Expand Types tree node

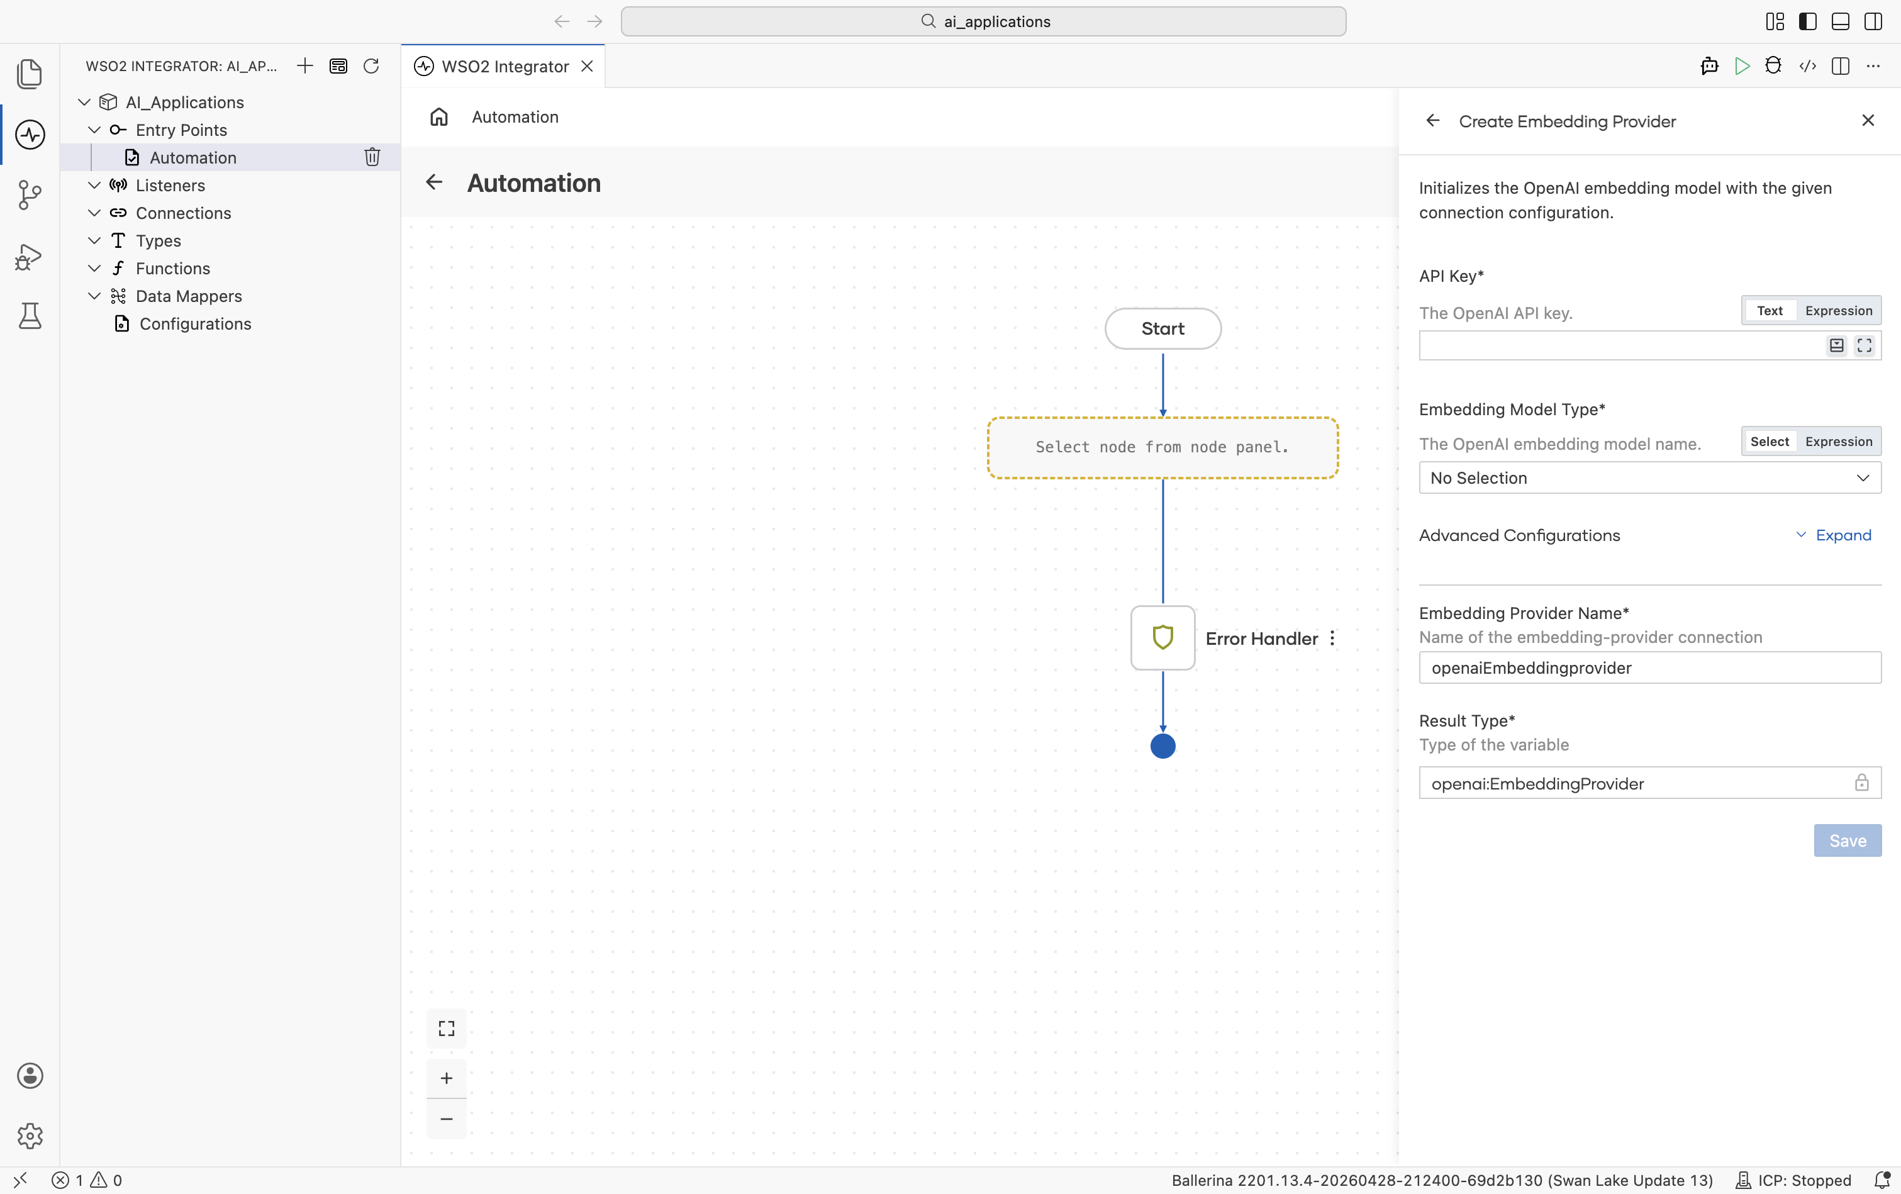click(94, 240)
